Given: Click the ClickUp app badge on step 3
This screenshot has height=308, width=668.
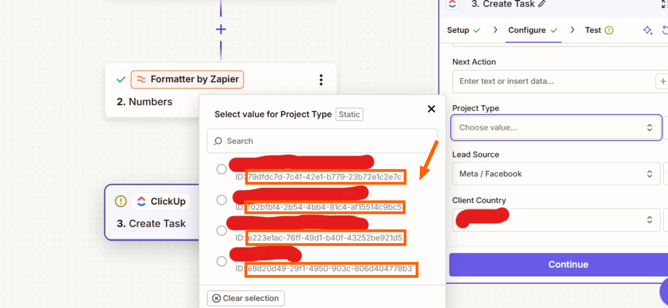Looking at the screenshot, I should pyautogui.click(x=160, y=201).
